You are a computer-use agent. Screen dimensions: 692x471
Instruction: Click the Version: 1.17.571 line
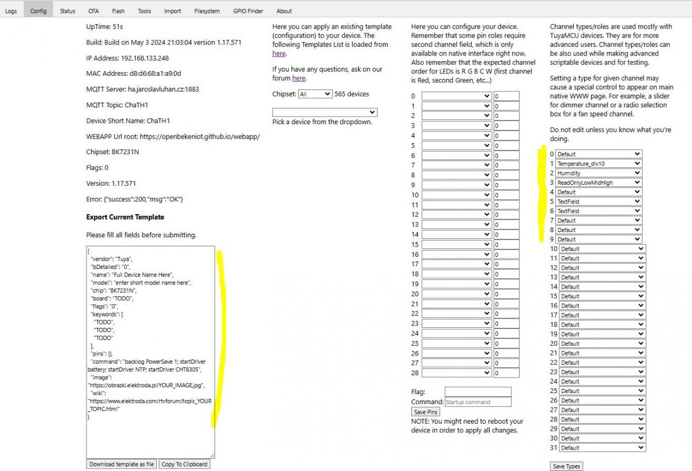pyautogui.click(x=111, y=183)
